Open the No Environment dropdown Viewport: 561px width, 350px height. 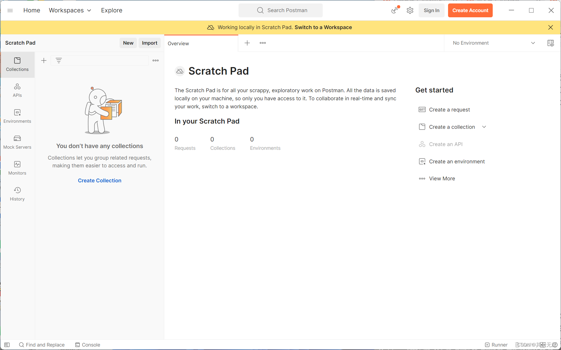pyautogui.click(x=494, y=43)
